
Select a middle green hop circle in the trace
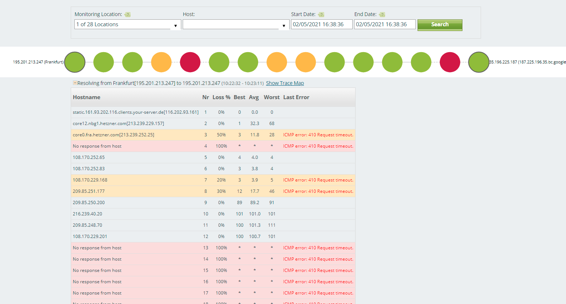click(x=334, y=62)
